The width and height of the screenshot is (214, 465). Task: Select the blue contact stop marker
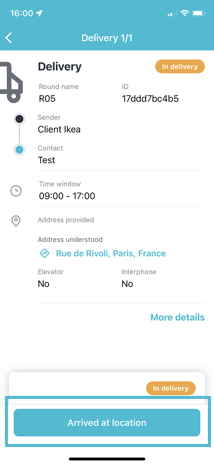click(x=19, y=150)
